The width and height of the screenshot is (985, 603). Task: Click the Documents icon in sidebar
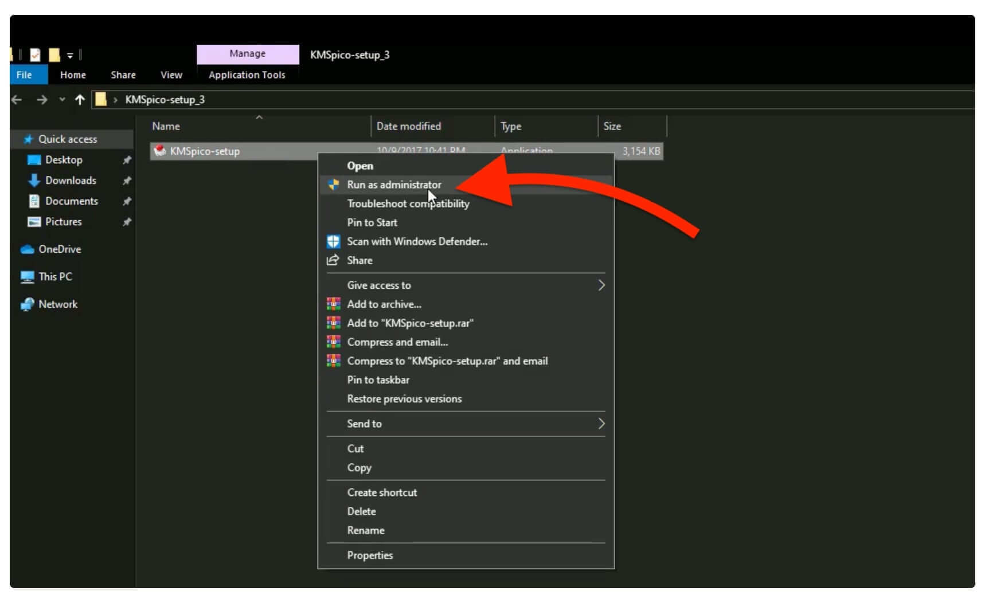click(34, 201)
